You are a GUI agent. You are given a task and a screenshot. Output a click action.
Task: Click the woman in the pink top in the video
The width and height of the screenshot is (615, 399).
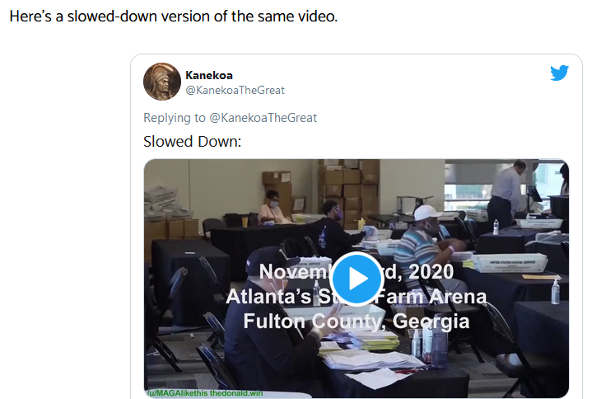[x=272, y=208]
